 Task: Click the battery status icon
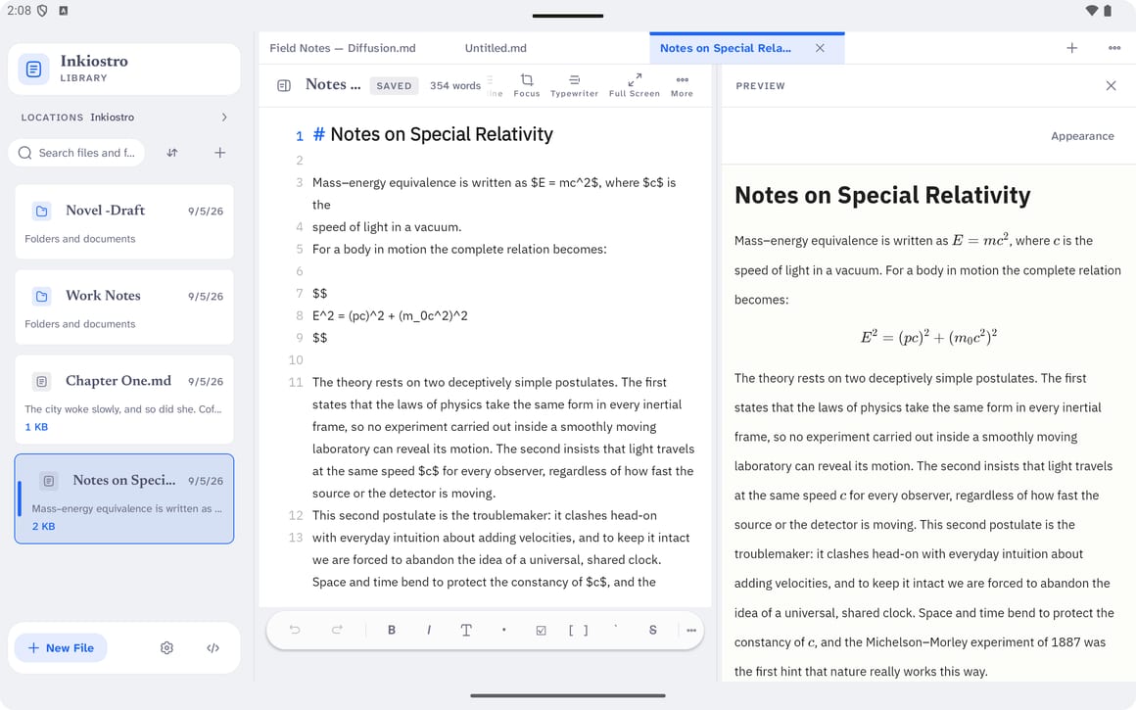pyautogui.click(x=1107, y=10)
